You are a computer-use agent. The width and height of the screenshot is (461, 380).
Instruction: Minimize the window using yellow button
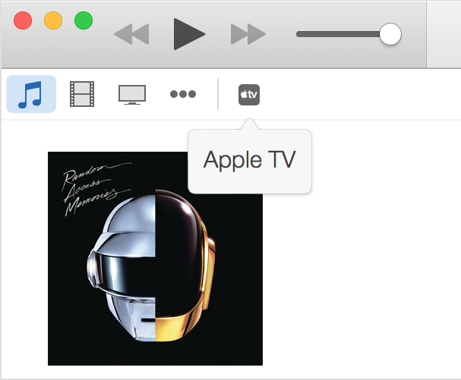point(53,20)
